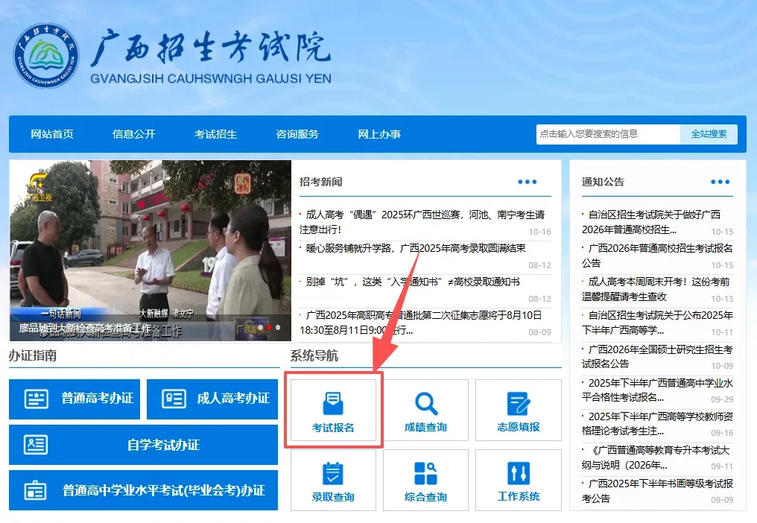
Task: Click the card icon in 自学考试办证
Action: click(x=36, y=445)
